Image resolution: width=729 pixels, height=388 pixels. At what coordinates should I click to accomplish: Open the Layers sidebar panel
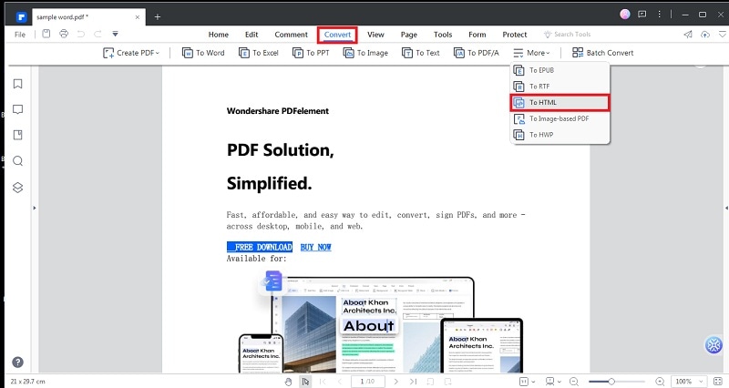17,188
